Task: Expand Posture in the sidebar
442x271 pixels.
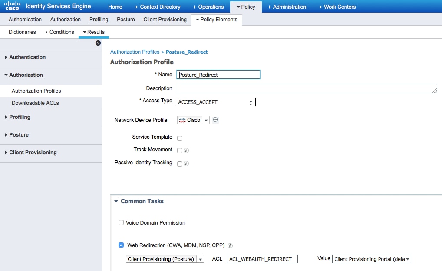Action: point(19,135)
